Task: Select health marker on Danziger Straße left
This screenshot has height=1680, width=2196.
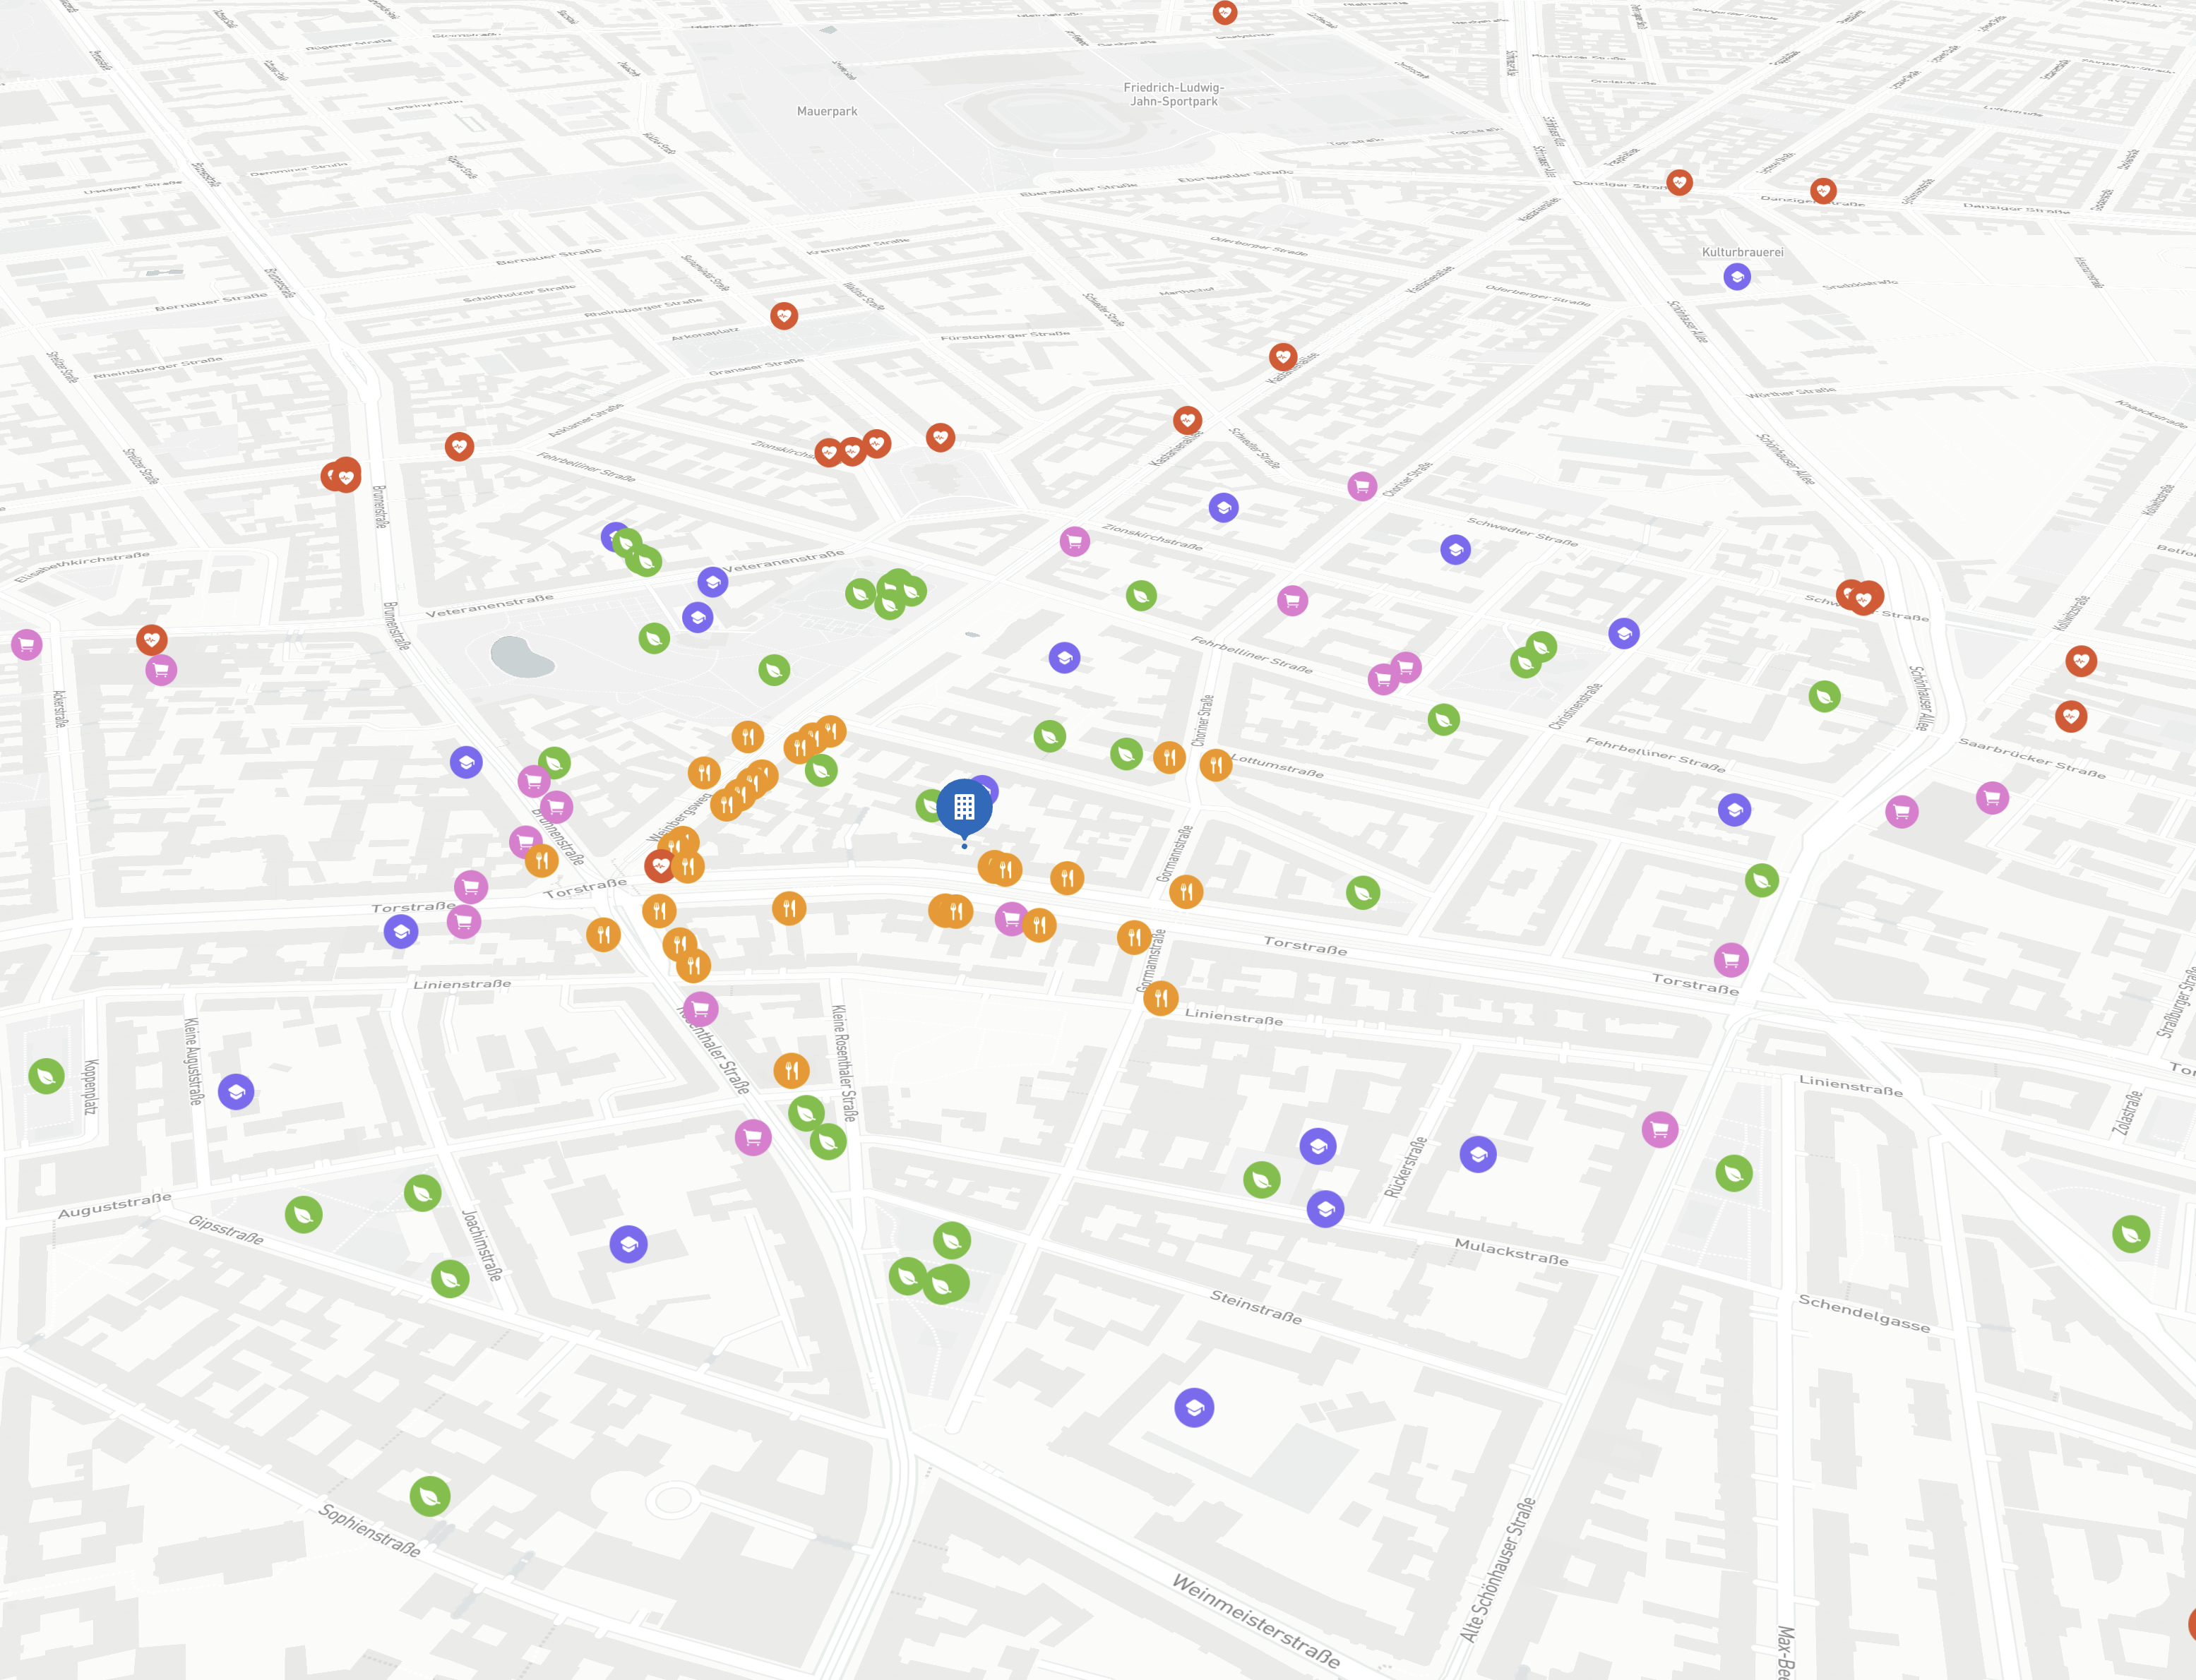Action: point(1678,183)
